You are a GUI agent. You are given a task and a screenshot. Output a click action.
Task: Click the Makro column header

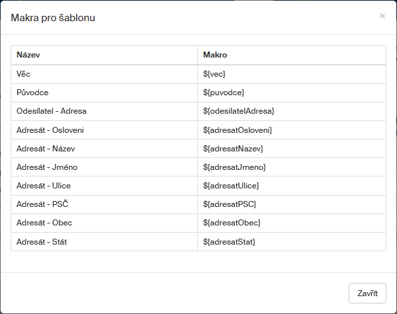(215, 55)
